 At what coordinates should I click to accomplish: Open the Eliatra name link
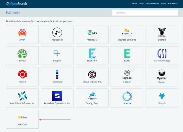pos(127,61)
